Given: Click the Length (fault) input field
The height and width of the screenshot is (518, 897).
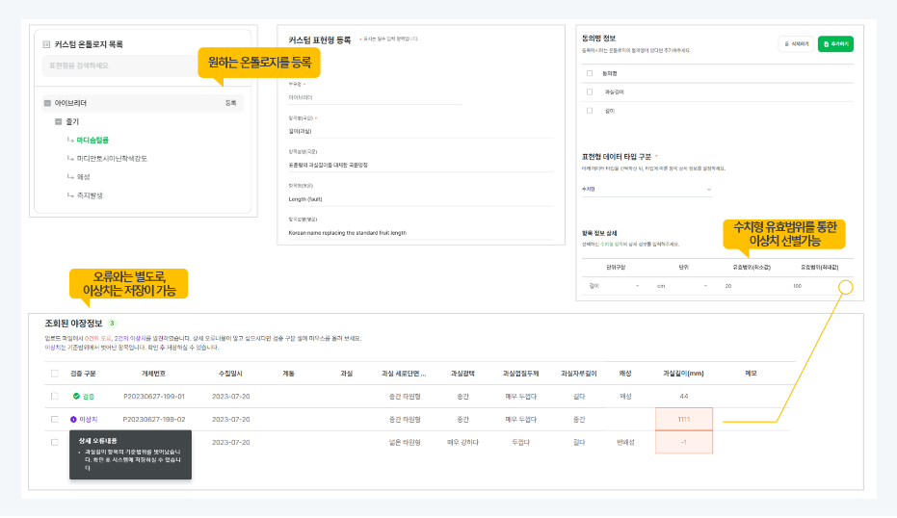Looking at the screenshot, I should (x=420, y=199).
